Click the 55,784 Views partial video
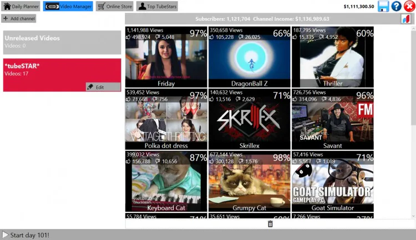This screenshot has width=416, height=240. [166, 216]
